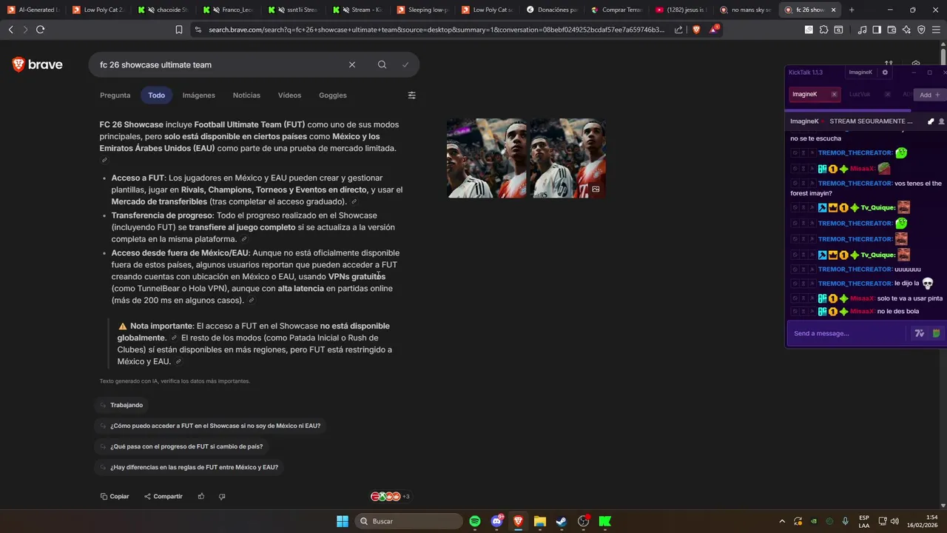Click the share icon in the address bar
The height and width of the screenshot is (533, 947).
coord(678,30)
